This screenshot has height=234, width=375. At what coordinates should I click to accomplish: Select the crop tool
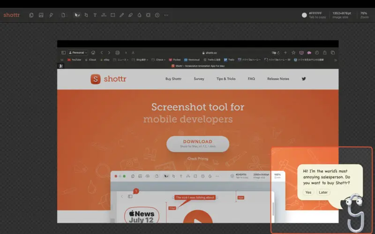[x=86, y=15]
